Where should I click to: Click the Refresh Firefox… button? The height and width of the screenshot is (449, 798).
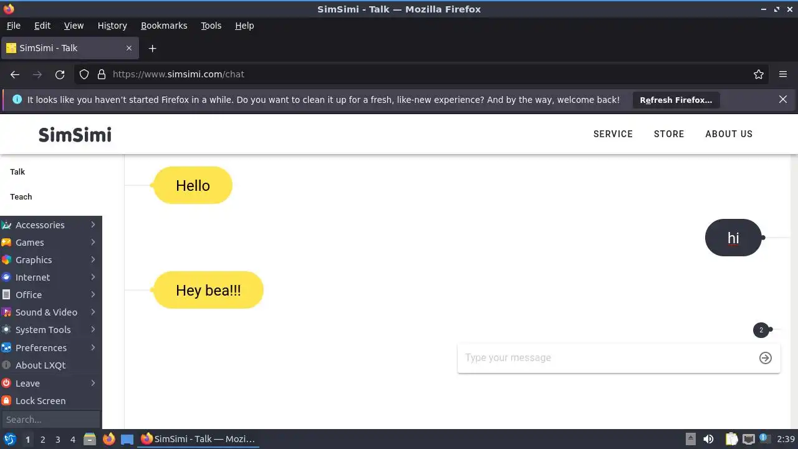pyautogui.click(x=676, y=100)
